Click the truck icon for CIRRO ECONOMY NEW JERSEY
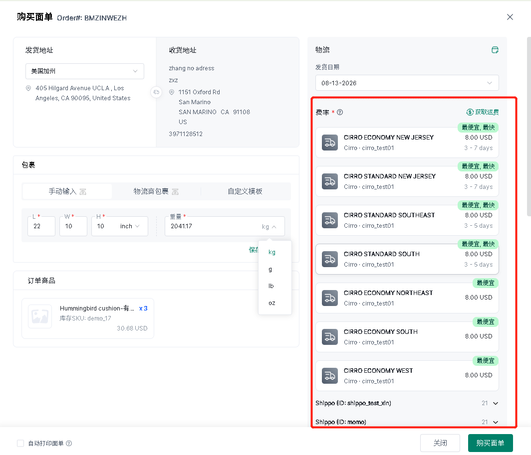 coord(329,143)
